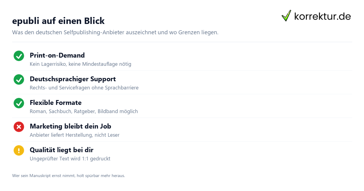Click the green check icon beside Print-on-Demand
The width and height of the screenshot is (364, 191).
(x=19, y=56)
